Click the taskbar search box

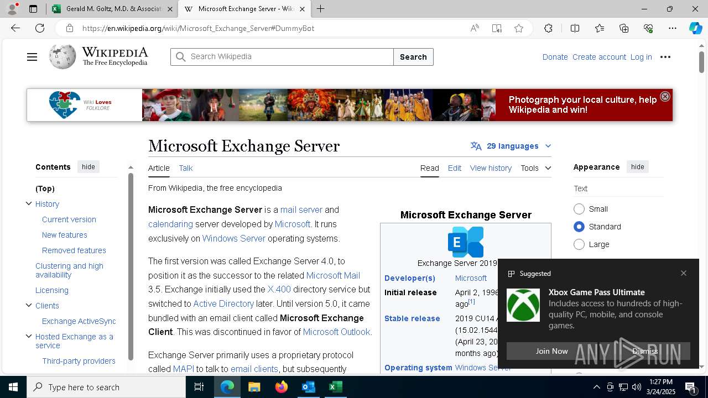[x=106, y=387]
